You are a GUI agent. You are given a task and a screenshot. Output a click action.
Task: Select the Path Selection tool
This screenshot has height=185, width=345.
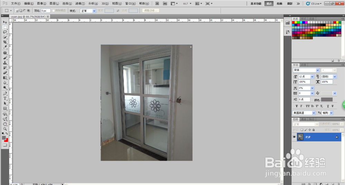(5, 103)
